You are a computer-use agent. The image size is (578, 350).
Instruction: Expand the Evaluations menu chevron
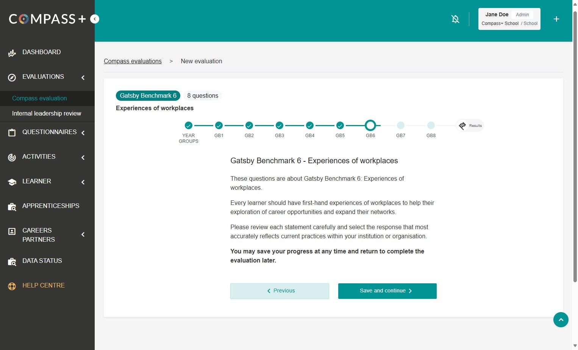point(83,77)
